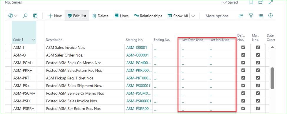Click Show All in toolbar
The width and height of the screenshot is (287, 114).
tap(178, 16)
